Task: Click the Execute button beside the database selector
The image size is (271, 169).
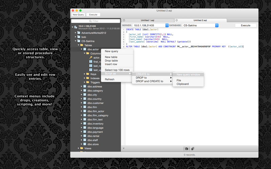Action: coord(245,25)
